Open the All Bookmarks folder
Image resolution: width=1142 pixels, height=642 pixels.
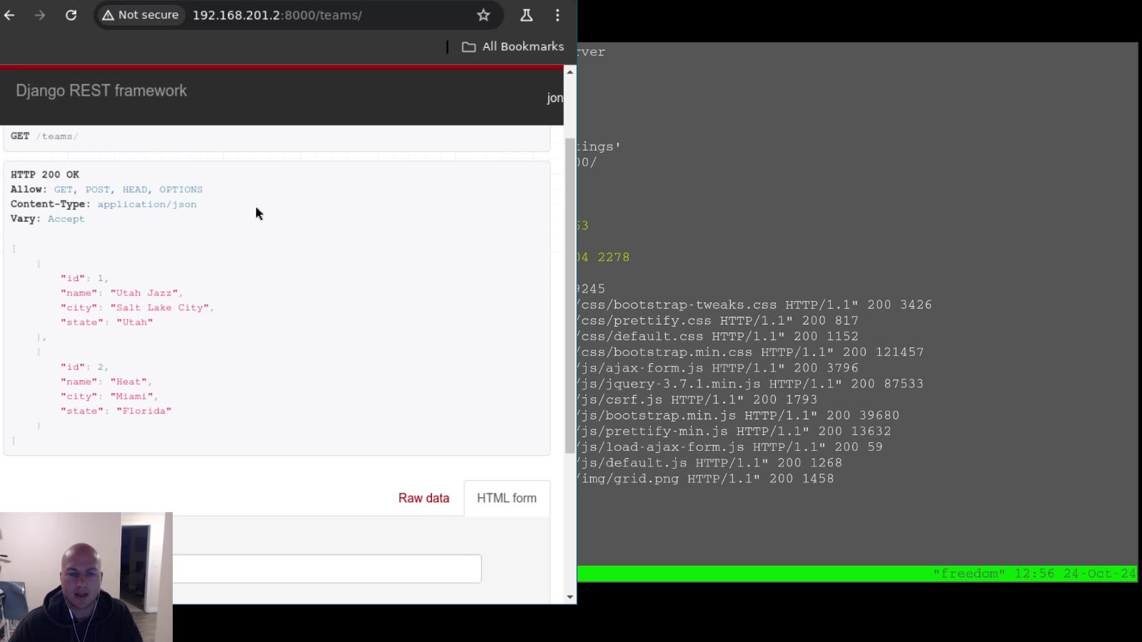pyautogui.click(x=513, y=46)
